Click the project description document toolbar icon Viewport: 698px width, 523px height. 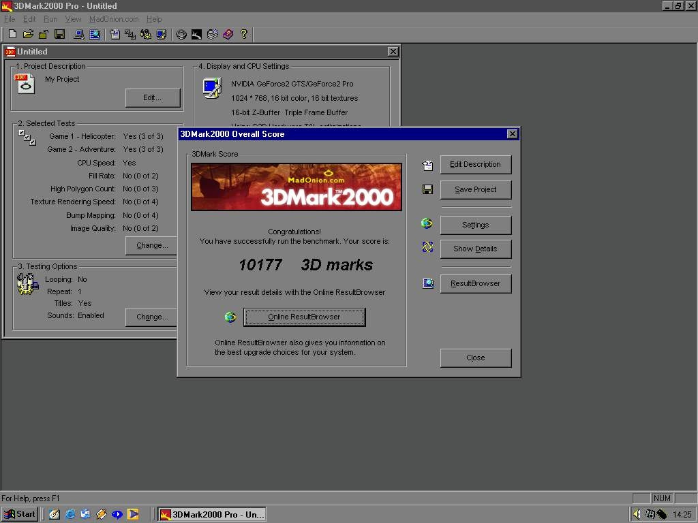tap(115, 34)
